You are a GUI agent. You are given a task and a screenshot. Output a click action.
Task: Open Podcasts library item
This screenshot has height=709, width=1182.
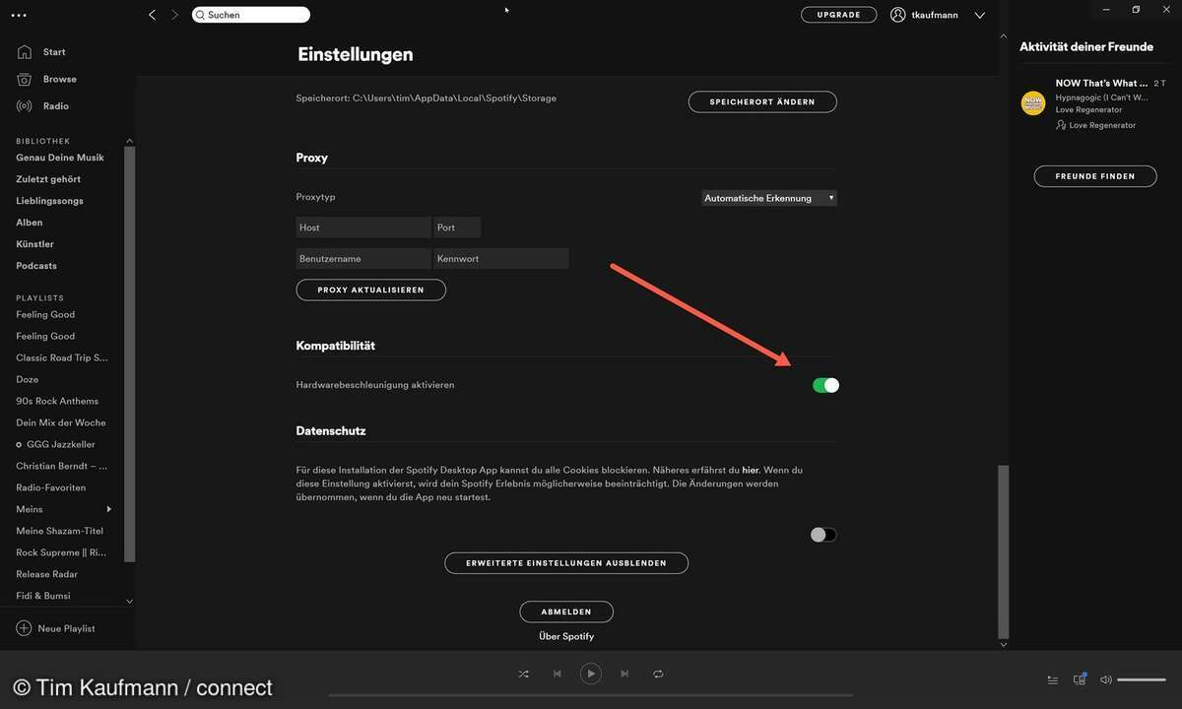point(36,266)
